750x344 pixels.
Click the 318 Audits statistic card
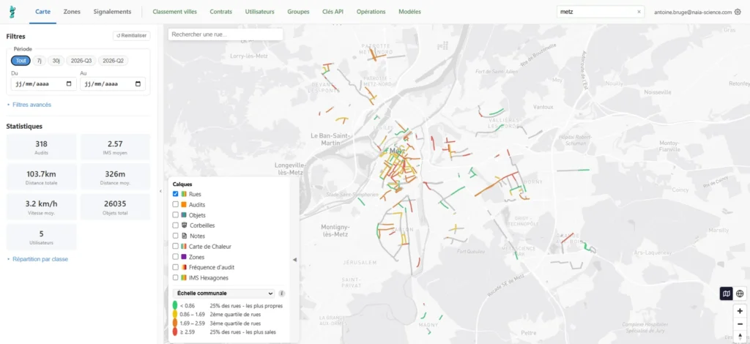pos(41,146)
